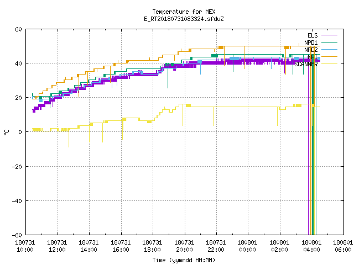Screen dimensions: 354x265
Task: Click the x-axis time label 12:00
Action: coord(57,250)
